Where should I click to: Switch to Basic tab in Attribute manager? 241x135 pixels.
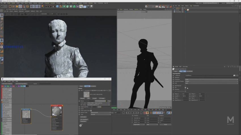[x=176, y=71]
